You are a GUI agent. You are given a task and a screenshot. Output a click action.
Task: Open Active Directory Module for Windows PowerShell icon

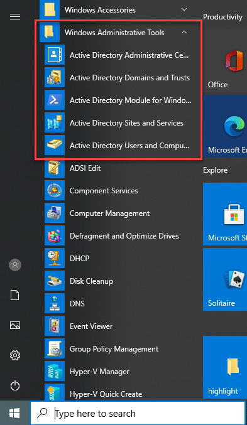point(55,100)
